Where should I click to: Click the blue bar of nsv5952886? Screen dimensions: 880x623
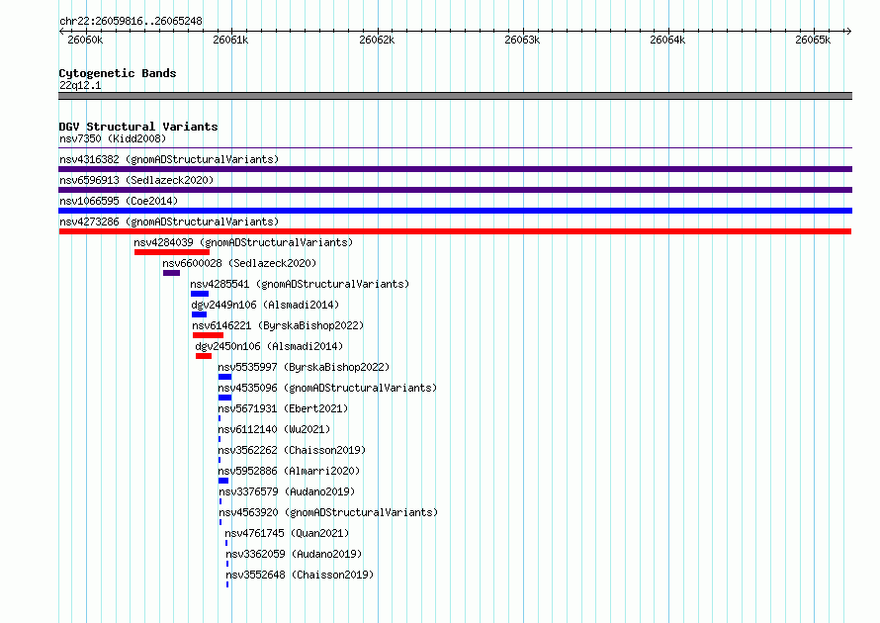(x=223, y=481)
